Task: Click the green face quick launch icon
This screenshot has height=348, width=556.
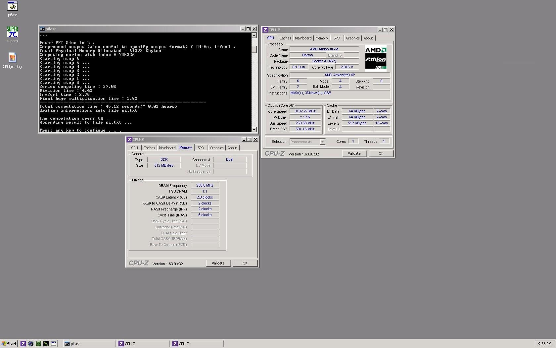Action: pos(38,344)
